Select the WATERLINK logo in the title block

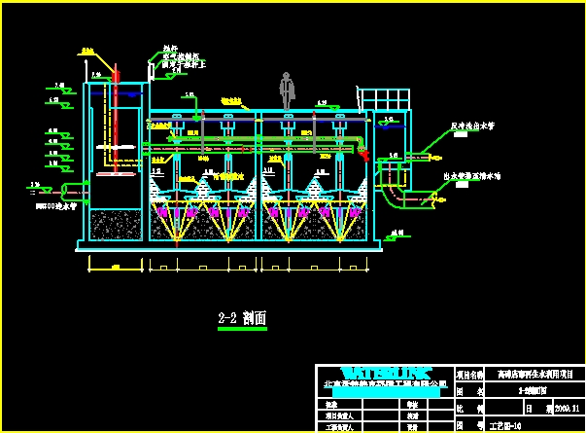point(385,373)
